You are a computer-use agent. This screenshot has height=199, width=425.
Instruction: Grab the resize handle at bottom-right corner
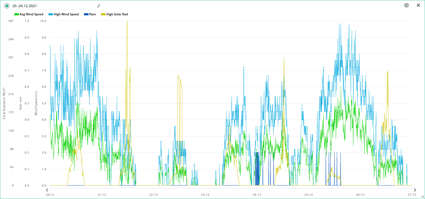422,196
